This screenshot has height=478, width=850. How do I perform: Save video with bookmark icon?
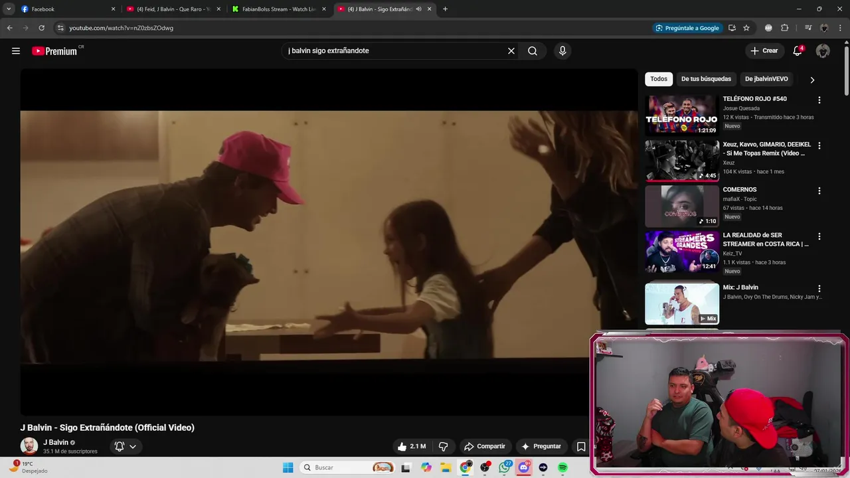click(x=581, y=447)
